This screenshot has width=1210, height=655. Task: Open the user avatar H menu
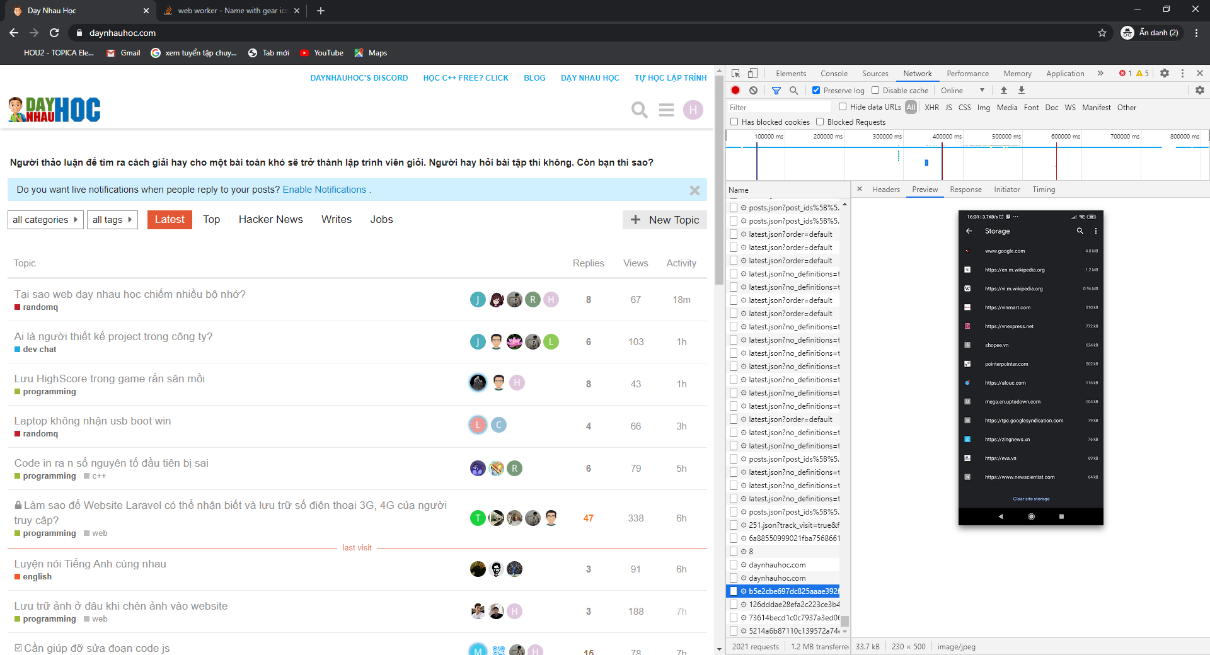(693, 110)
